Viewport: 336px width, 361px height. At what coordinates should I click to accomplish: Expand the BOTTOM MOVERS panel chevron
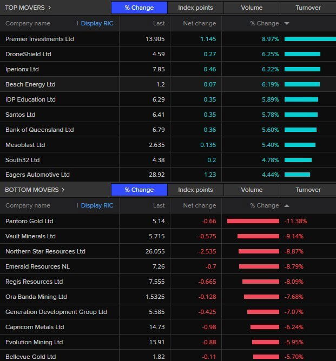(x=63, y=190)
